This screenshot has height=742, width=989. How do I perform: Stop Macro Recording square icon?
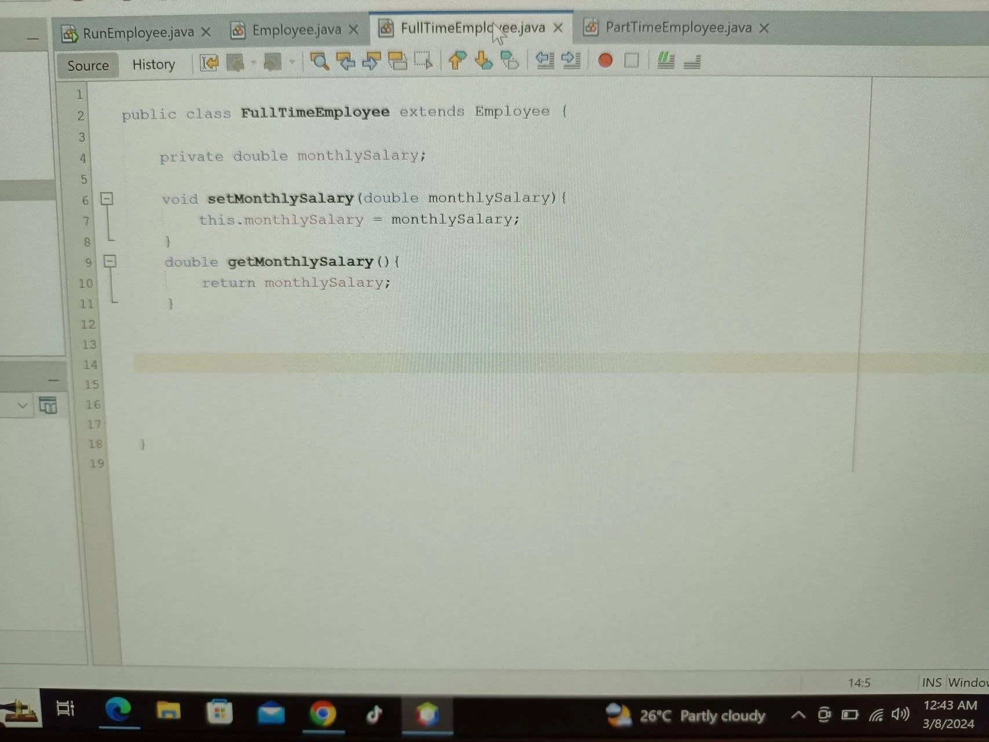(x=632, y=60)
